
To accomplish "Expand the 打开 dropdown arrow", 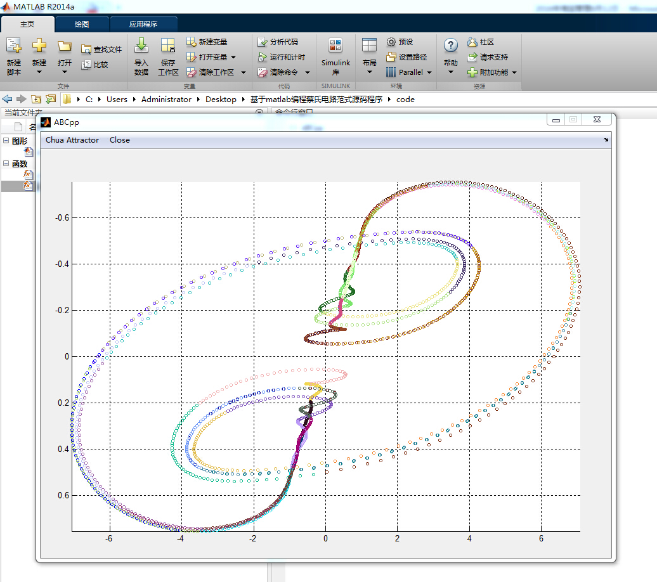I will 65,72.
